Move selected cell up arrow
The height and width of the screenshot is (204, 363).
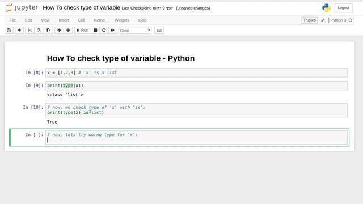pos(59,30)
